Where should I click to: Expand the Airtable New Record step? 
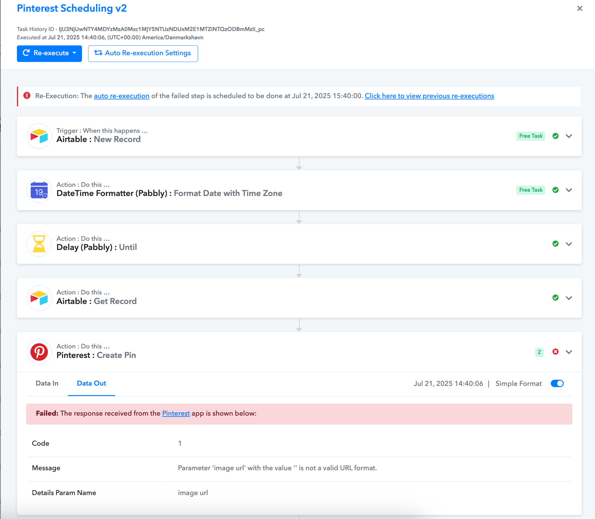[x=569, y=136]
